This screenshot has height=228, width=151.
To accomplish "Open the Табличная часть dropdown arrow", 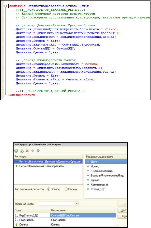I will coord(77,204).
